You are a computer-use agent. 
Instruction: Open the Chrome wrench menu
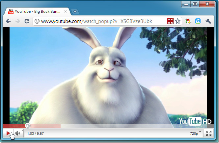tap(208, 21)
